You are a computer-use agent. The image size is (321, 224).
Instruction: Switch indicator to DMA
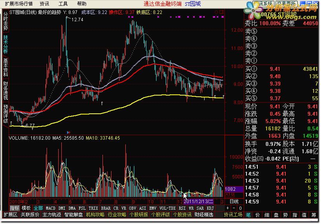click(72, 208)
